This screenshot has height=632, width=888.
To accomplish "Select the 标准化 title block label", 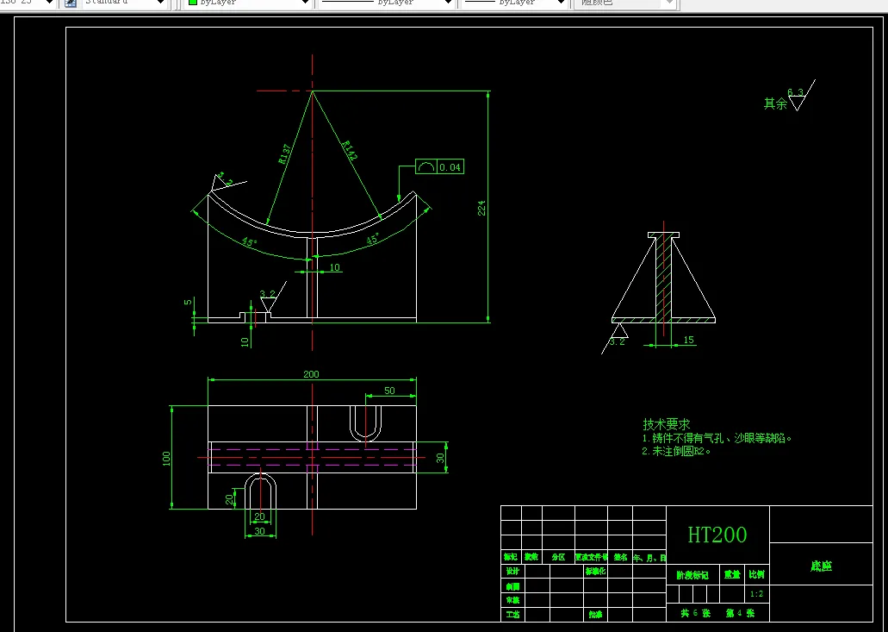I will point(595,571).
